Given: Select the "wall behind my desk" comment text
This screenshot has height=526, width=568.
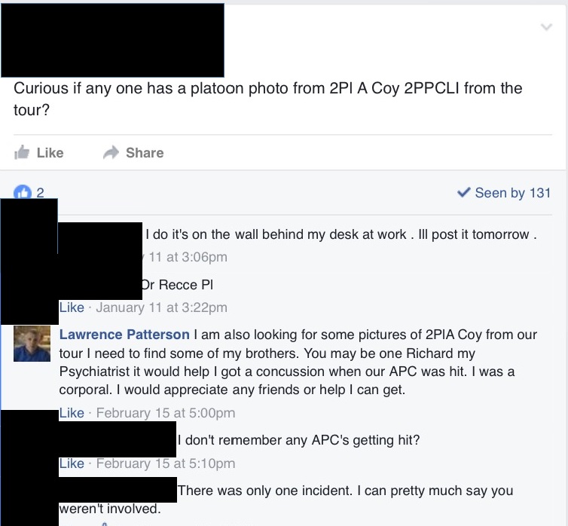Looking at the screenshot, I should [340, 234].
